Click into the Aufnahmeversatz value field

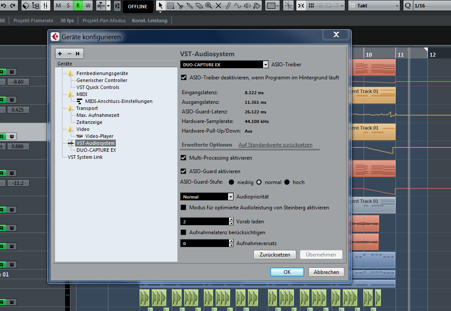click(x=204, y=243)
